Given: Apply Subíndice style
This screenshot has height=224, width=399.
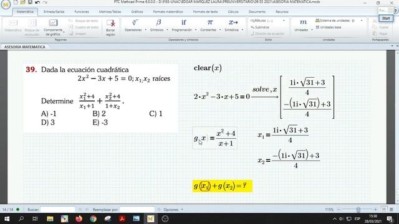Looking at the screenshot, I should [260, 27].
